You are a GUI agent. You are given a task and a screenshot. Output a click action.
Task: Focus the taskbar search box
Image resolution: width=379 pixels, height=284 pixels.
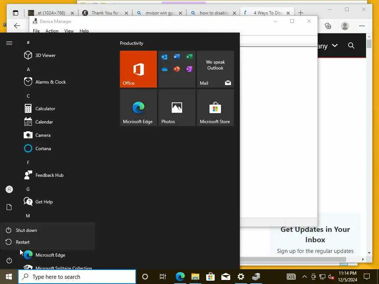click(77, 277)
